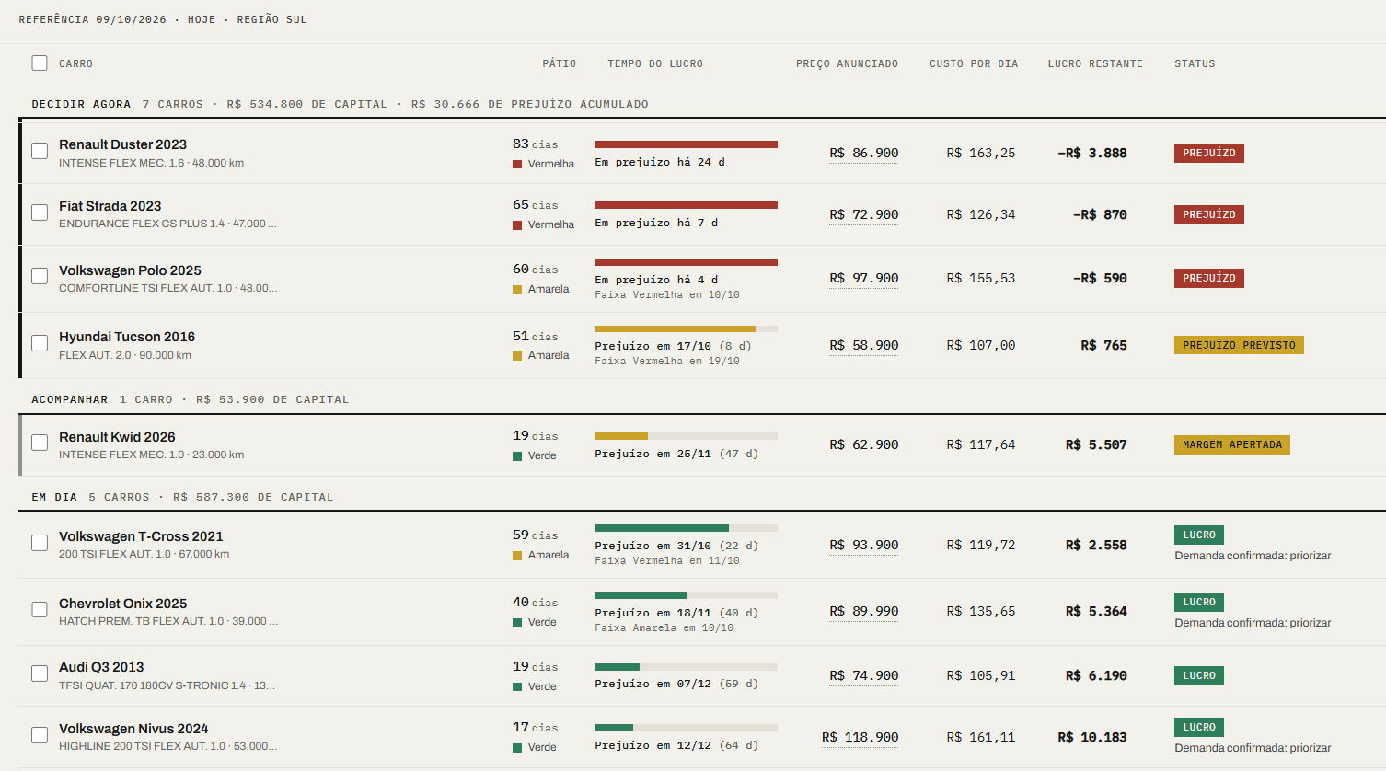Open the advertised price R$ 86.900
Screen dimensions: 1386x771
point(863,154)
